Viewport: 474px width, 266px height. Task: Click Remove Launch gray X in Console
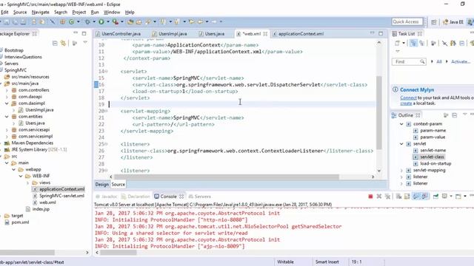[378, 197]
